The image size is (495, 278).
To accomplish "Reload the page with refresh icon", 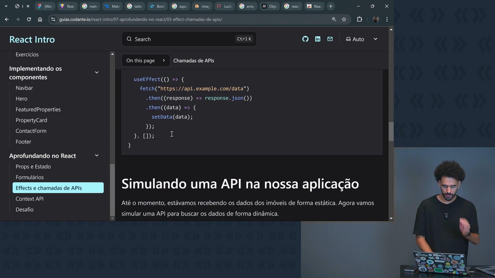I will tap(29, 19).
